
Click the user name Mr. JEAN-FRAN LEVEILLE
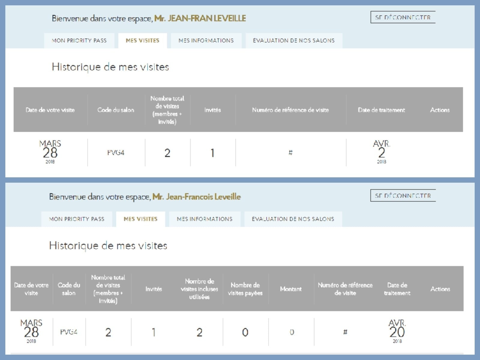[x=200, y=18]
